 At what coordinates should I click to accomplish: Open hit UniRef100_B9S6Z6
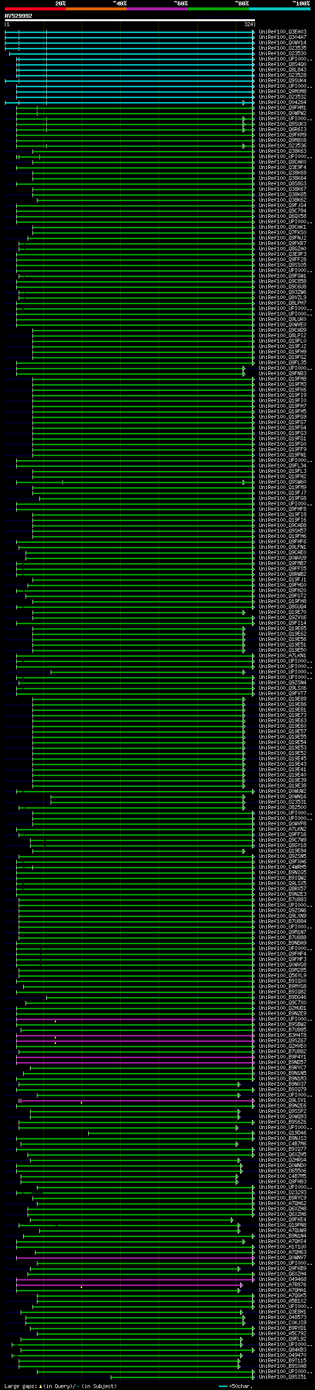[282, 1122]
